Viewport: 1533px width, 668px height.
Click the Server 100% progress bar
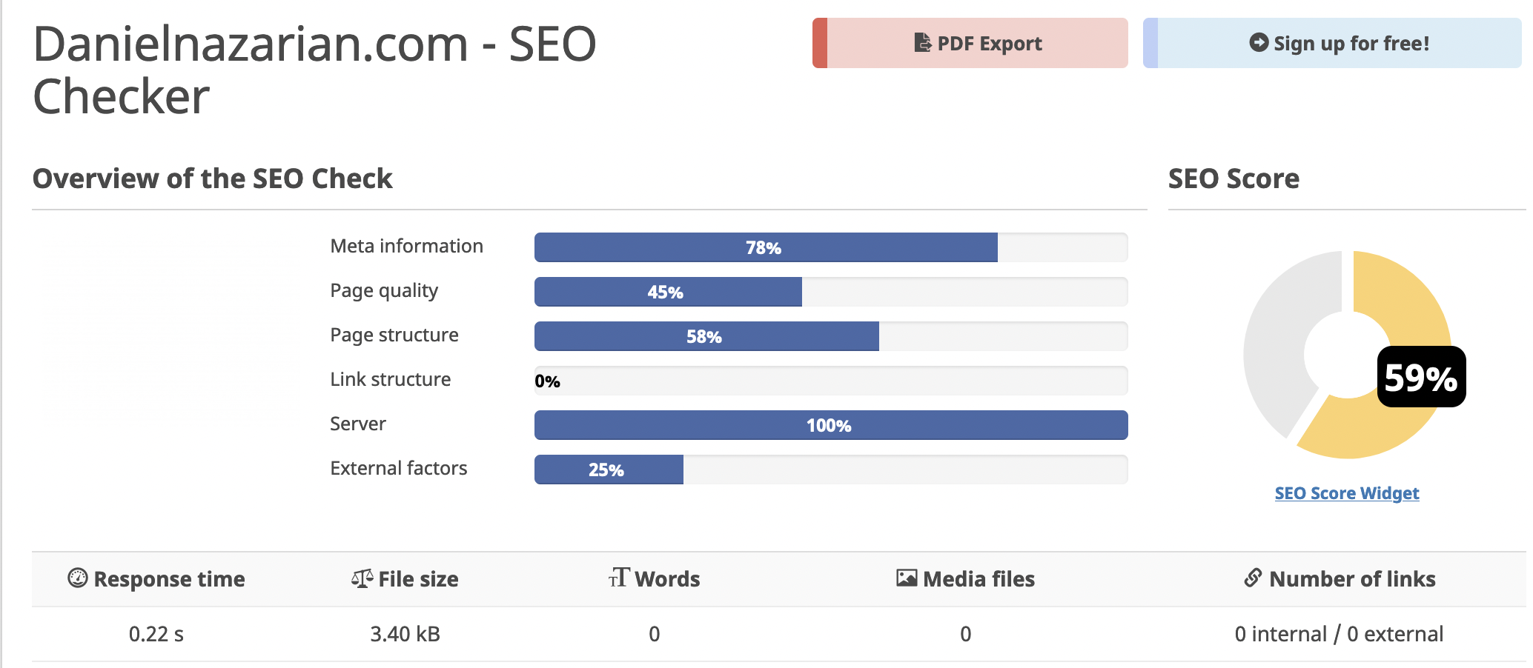coord(830,425)
